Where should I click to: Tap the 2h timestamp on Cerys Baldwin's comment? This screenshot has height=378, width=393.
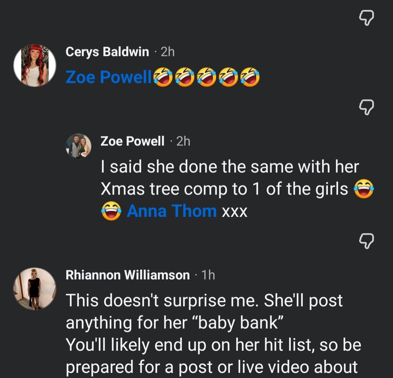167,52
